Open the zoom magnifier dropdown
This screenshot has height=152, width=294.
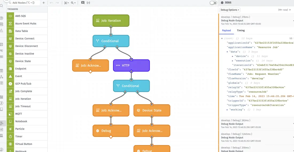[73, 3]
